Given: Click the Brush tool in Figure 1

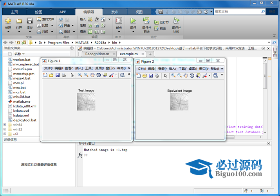Looking at the screenshot, I should pos(111,75).
